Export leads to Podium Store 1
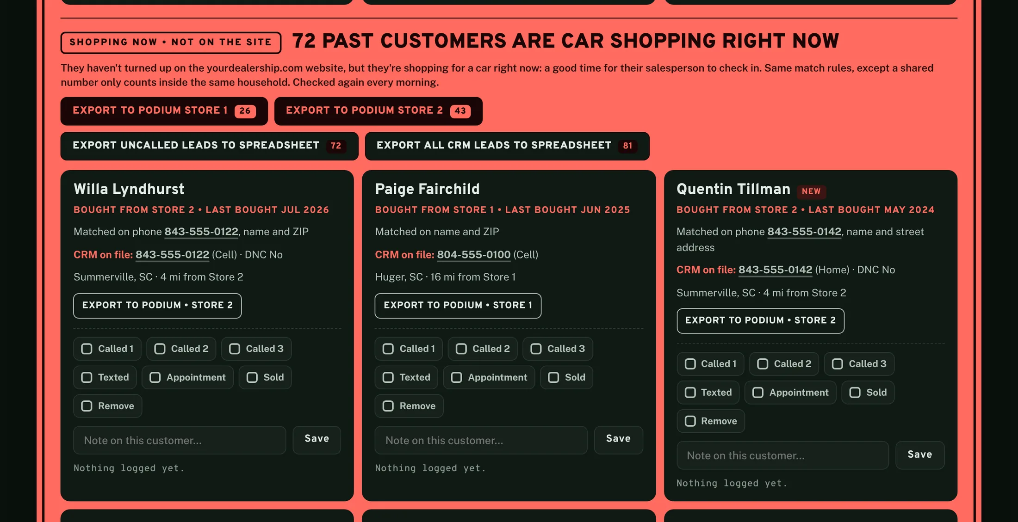The height and width of the screenshot is (522, 1018). [164, 111]
